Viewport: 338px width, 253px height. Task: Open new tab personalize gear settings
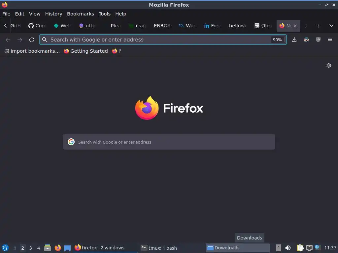tap(329, 66)
